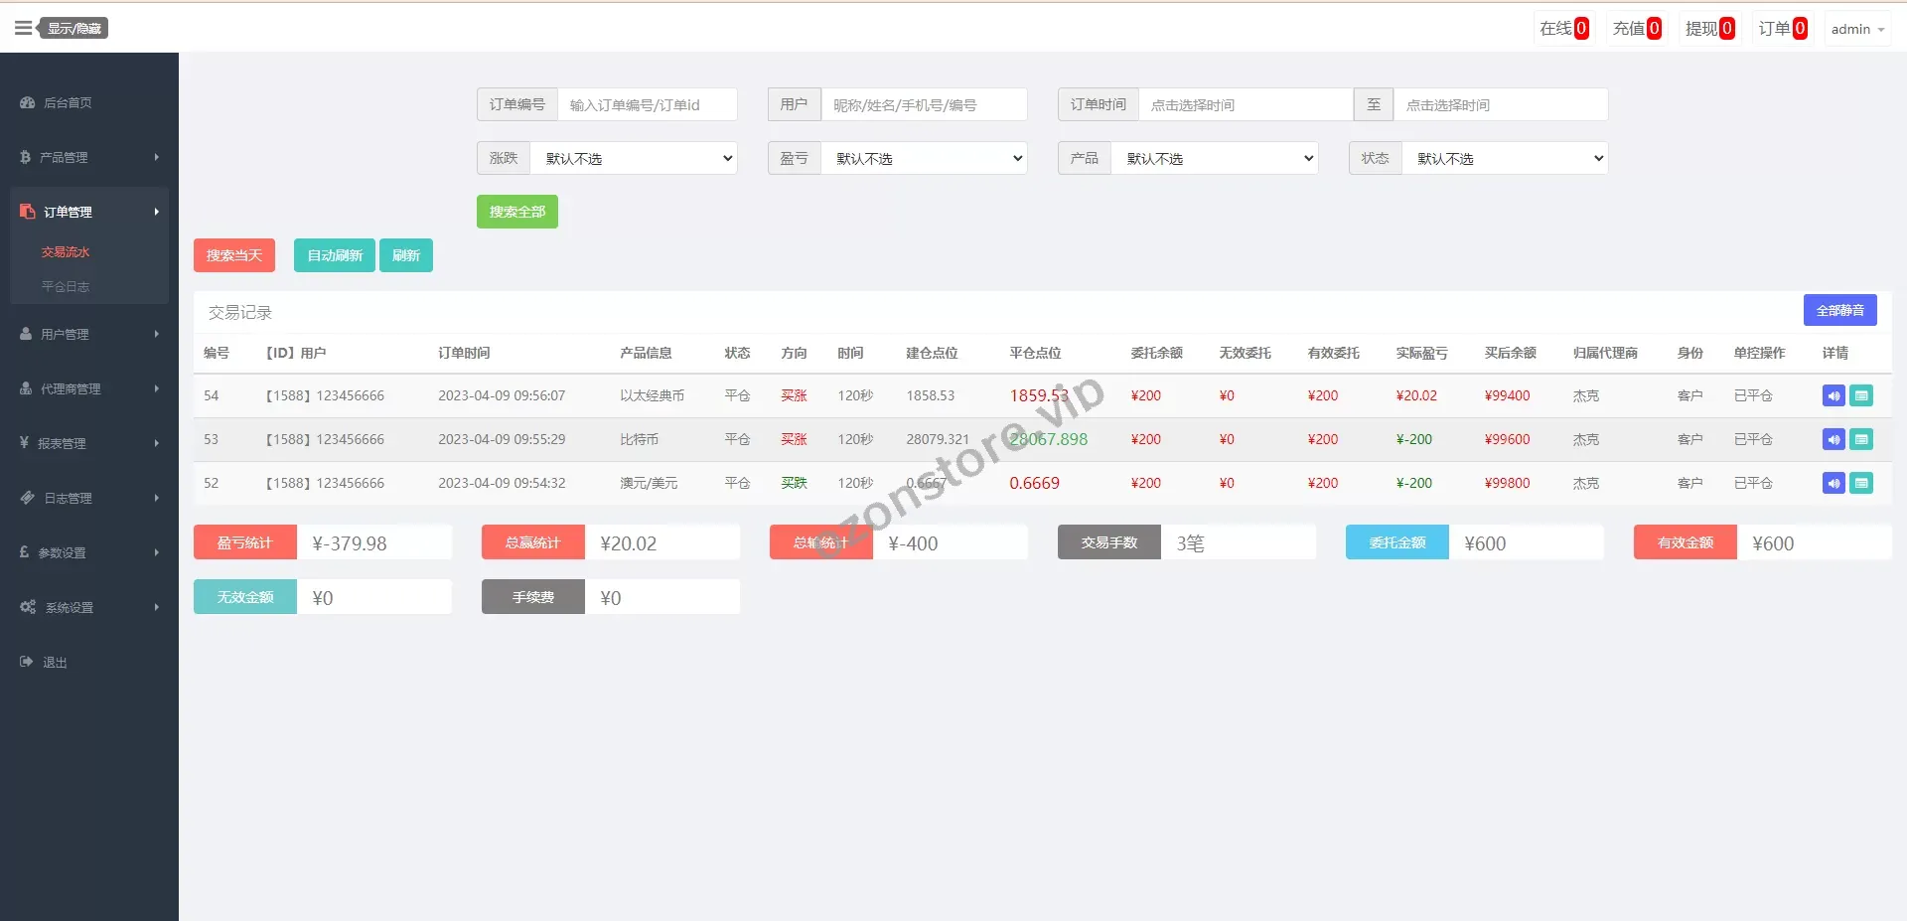Click the red 搜索当天 button
This screenshot has width=1907, height=921.
tap(234, 255)
